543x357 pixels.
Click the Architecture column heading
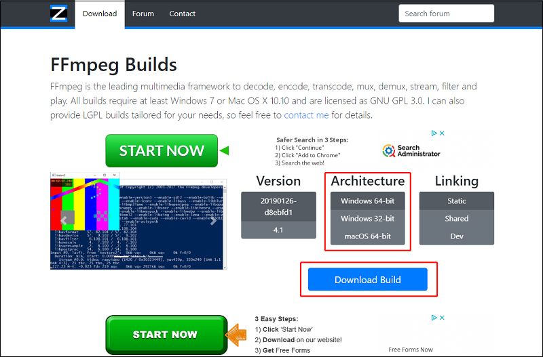[367, 181]
